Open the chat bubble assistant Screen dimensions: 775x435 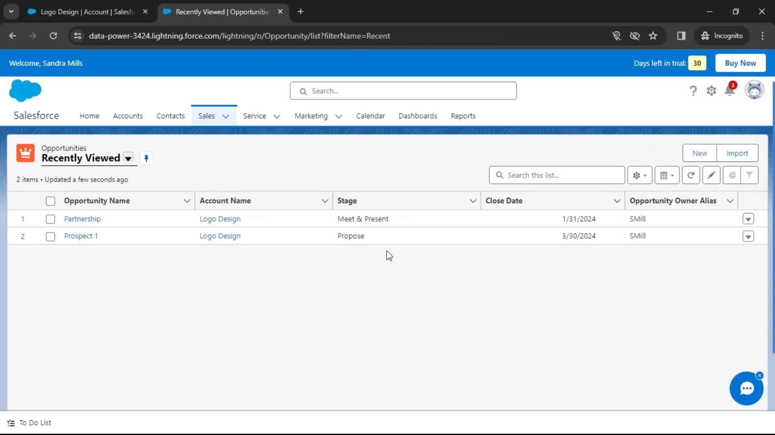(x=746, y=388)
